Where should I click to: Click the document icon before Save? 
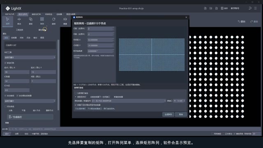[217, 8]
